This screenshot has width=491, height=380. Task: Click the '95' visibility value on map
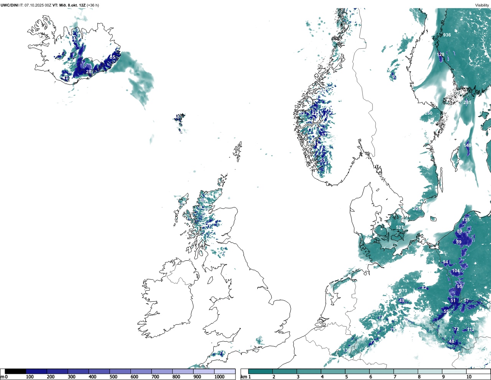pos(460,286)
